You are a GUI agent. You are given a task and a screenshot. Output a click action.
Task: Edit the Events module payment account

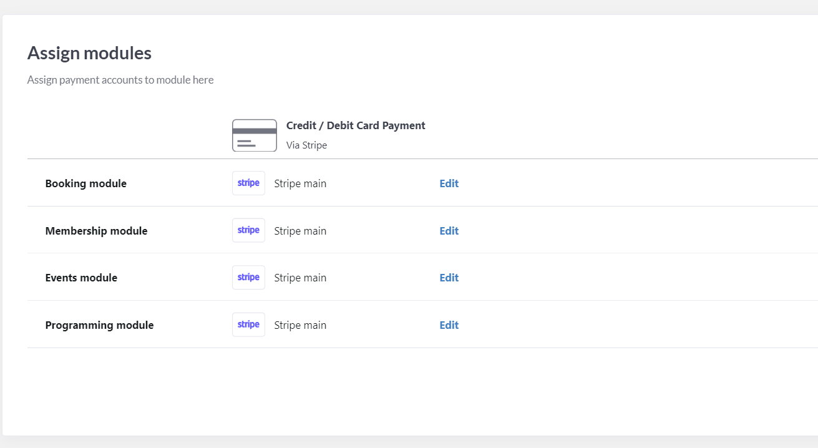tap(449, 278)
